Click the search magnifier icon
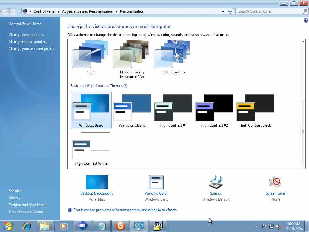Image resolution: width=309 pixels, height=232 pixels. pos(305,11)
